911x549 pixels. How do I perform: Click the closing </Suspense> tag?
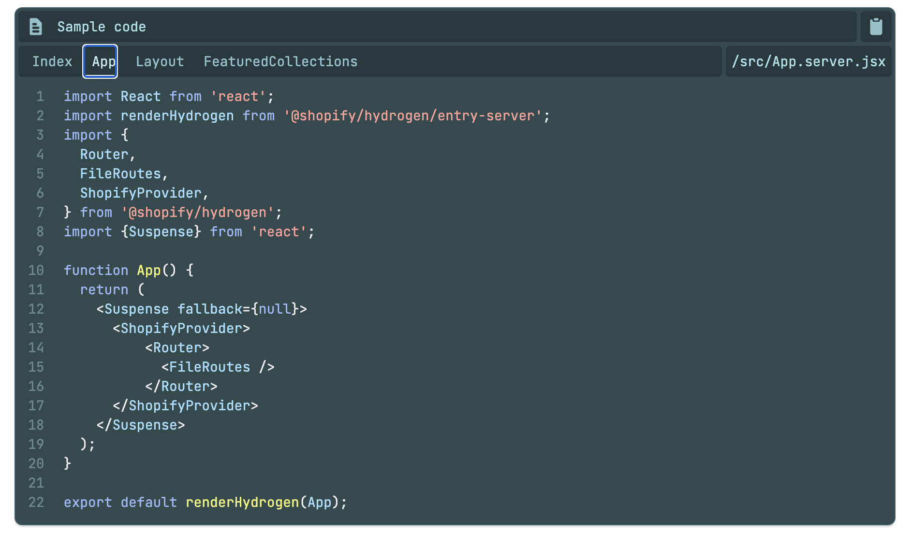coord(141,425)
